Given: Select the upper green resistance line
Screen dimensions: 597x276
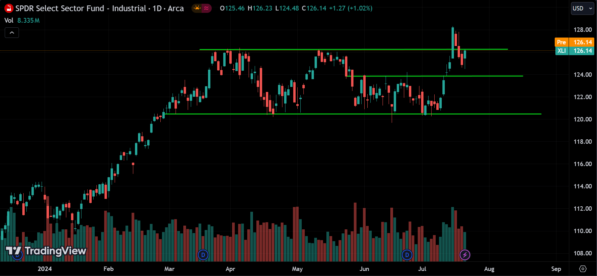Looking at the screenshot, I should (x=353, y=49).
